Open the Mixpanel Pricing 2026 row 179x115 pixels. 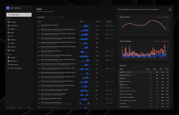coord(76,47)
